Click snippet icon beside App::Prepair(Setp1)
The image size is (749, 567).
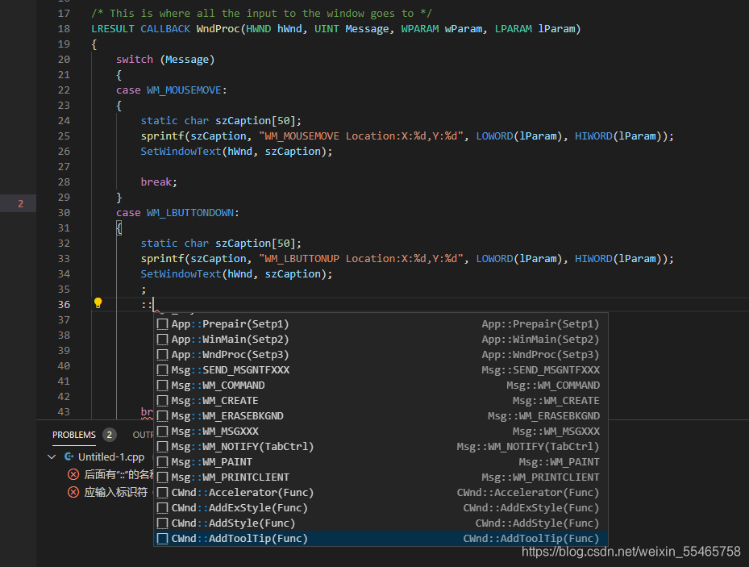pyautogui.click(x=162, y=324)
